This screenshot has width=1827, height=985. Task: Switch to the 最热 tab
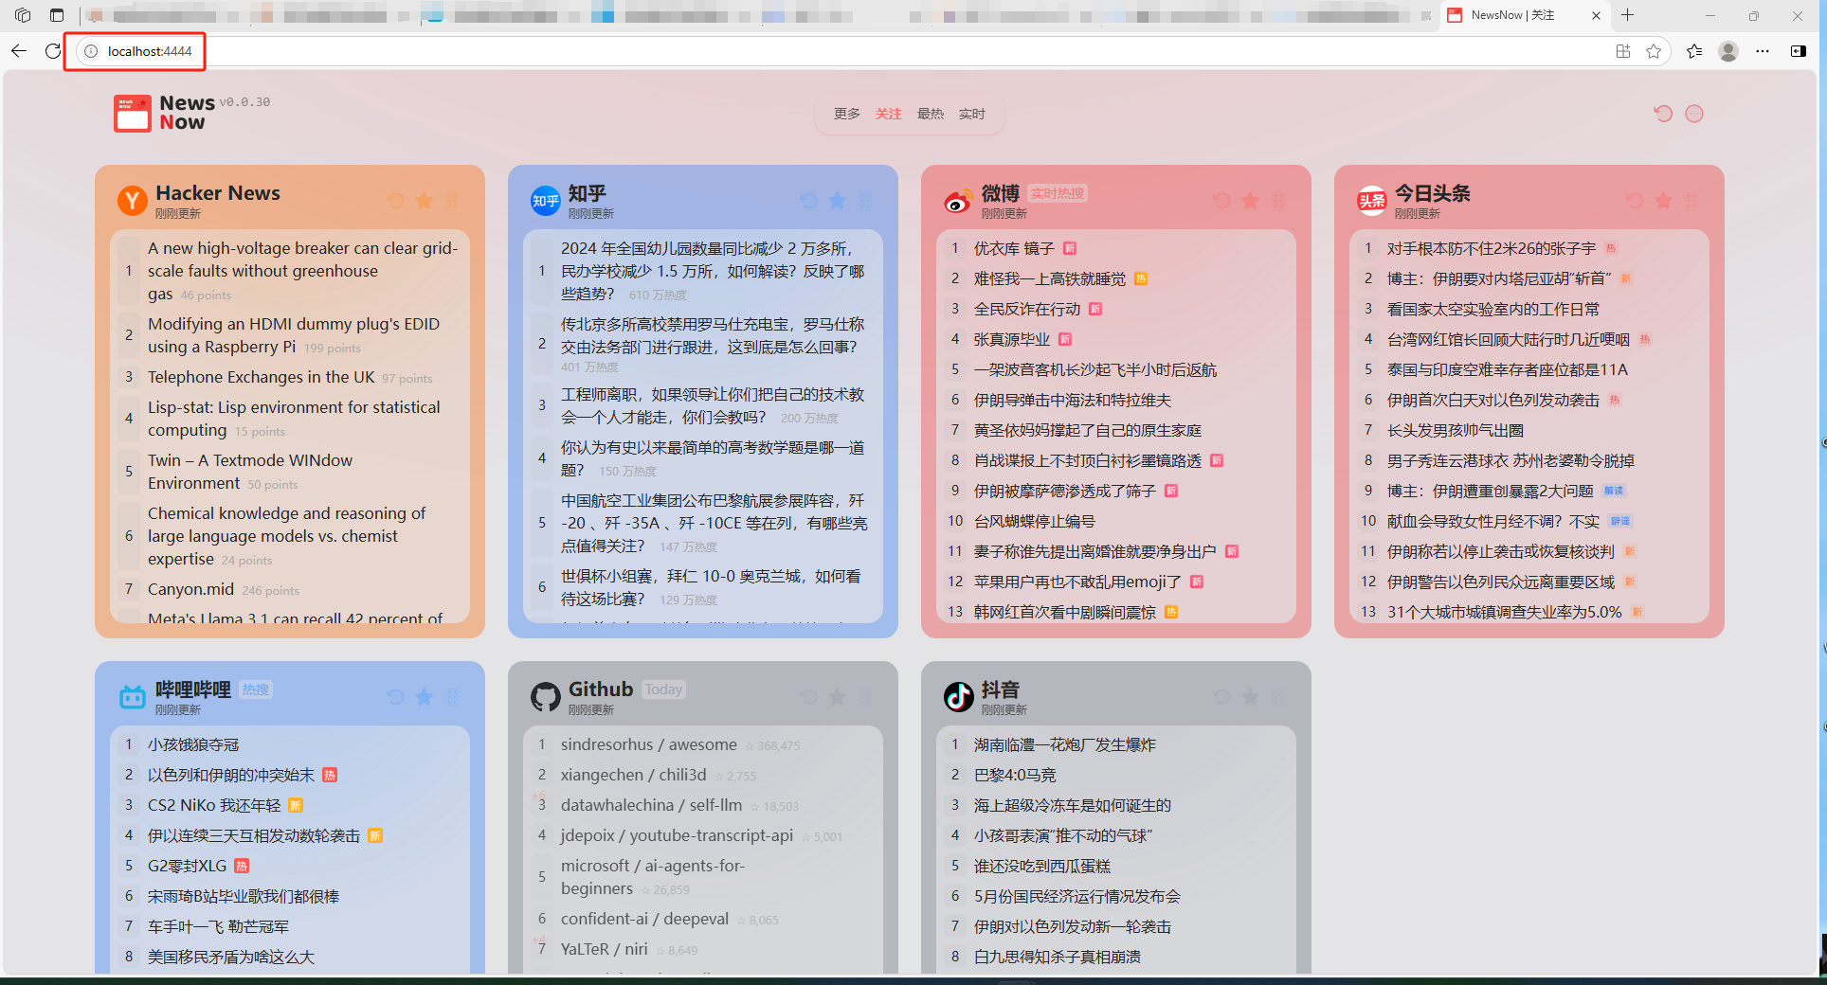click(930, 113)
